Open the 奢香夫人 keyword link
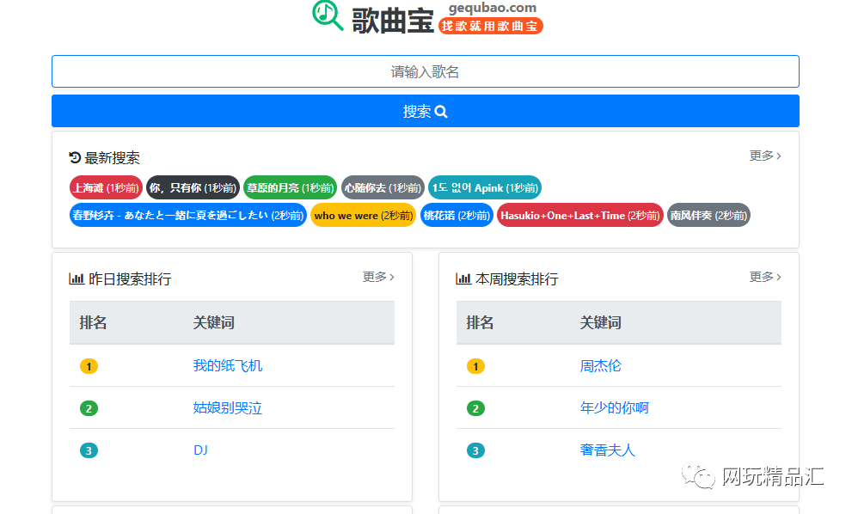852x514 pixels. (608, 450)
